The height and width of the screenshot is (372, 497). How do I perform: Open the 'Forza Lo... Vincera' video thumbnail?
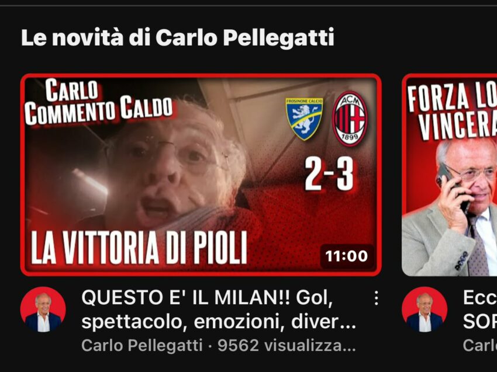tap(450, 175)
